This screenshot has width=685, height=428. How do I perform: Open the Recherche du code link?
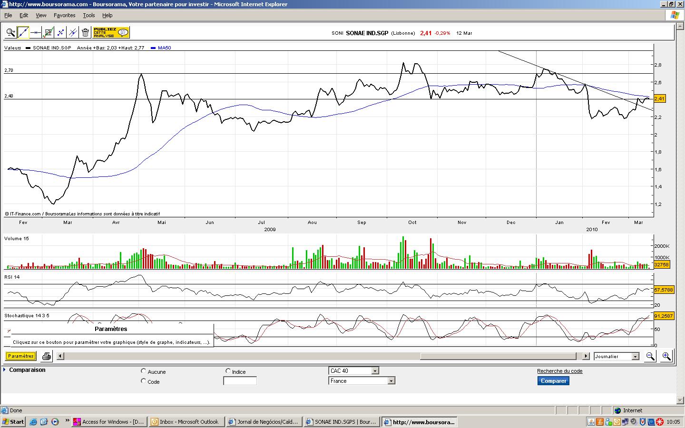[559, 371]
